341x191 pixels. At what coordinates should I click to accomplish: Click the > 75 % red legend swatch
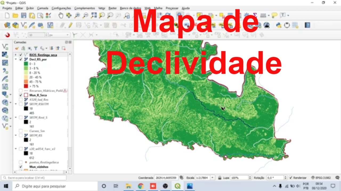(x=26, y=86)
